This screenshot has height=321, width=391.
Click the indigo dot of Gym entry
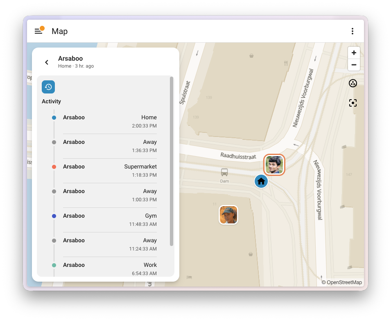54,216
